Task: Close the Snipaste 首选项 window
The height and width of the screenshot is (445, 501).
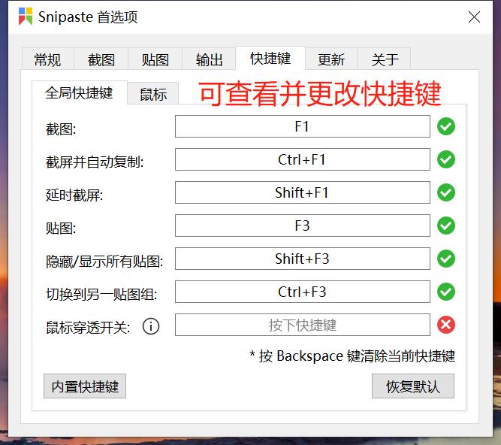Action: pyautogui.click(x=474, y=17)
